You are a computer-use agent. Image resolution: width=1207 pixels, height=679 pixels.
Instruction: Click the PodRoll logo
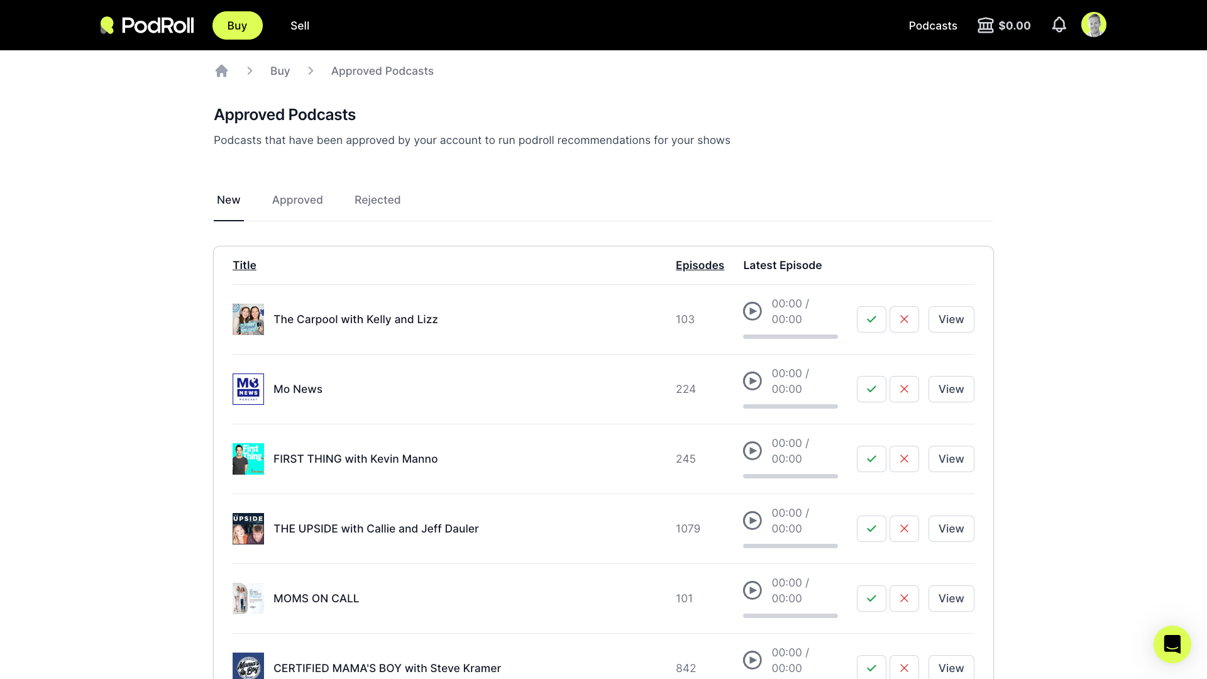(x=147, y=25)
